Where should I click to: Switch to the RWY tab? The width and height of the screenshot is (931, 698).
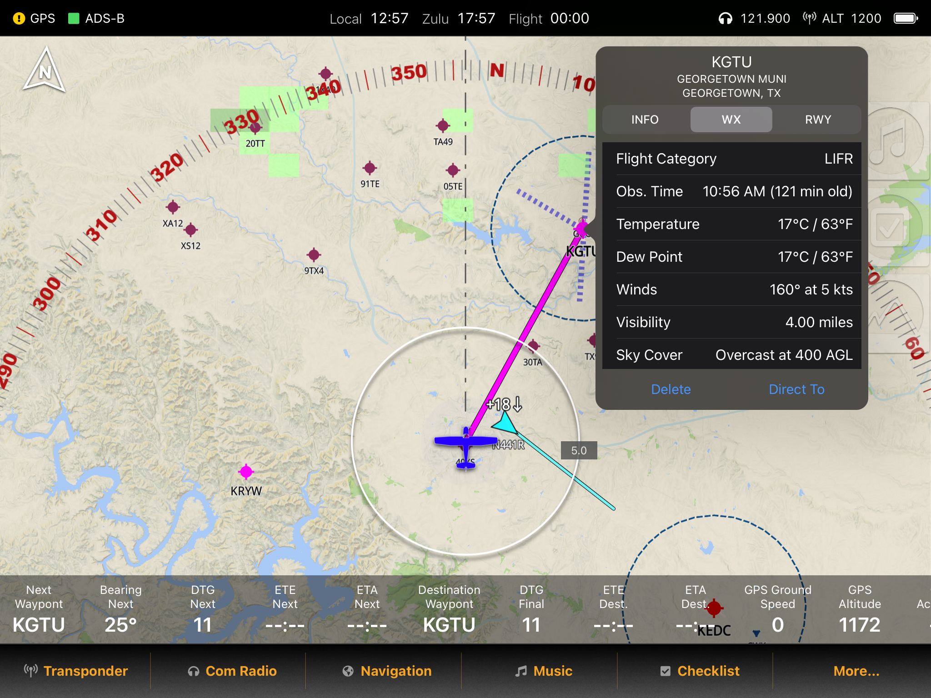(817, 120)
